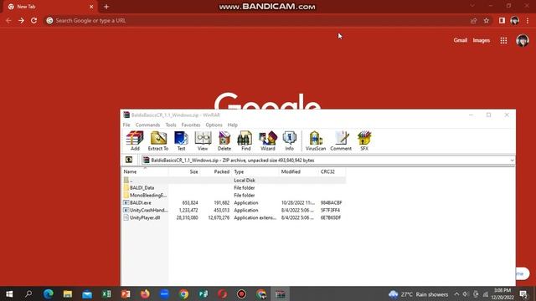Click the Delete toolbar icon

click(x=224, y=140)
